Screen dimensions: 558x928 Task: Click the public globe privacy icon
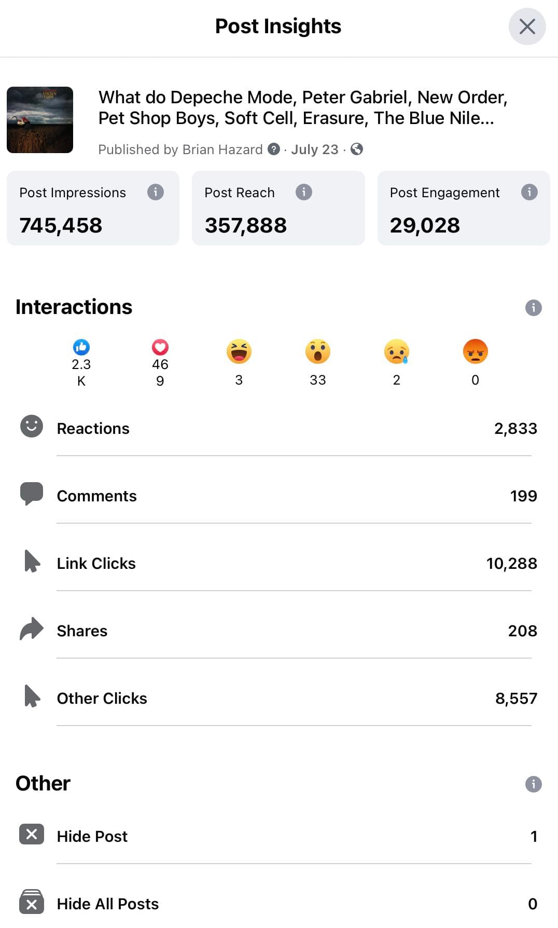(x=357, y=149)
